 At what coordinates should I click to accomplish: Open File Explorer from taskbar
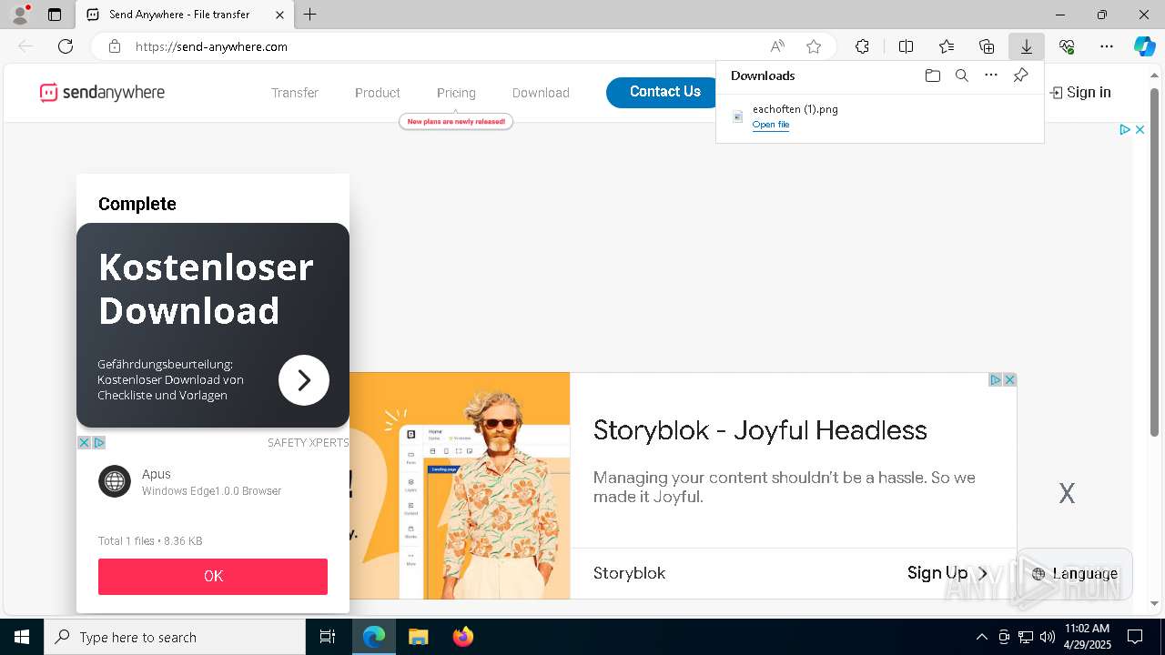(x=418, y=637)
